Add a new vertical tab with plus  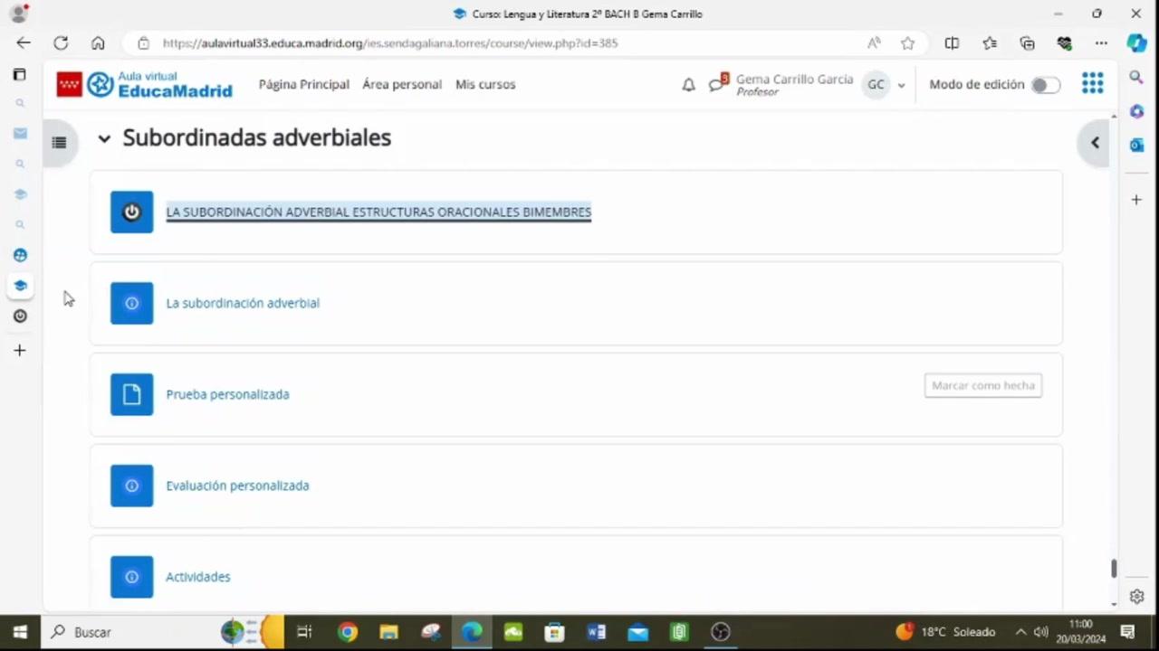(19, 350)
